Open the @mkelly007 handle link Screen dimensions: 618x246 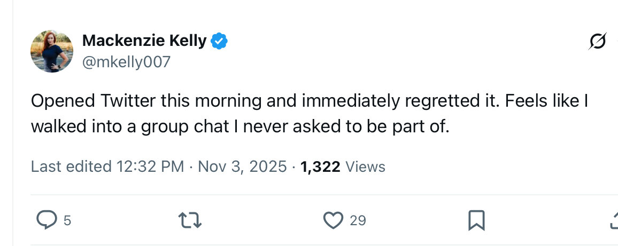(x=126, y=62)
